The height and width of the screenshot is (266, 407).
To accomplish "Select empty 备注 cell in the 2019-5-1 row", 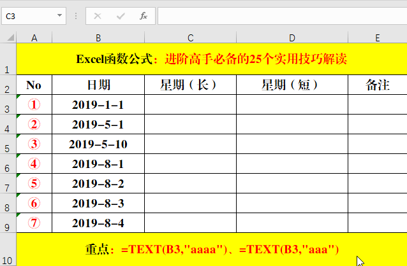I will point(378,124).
